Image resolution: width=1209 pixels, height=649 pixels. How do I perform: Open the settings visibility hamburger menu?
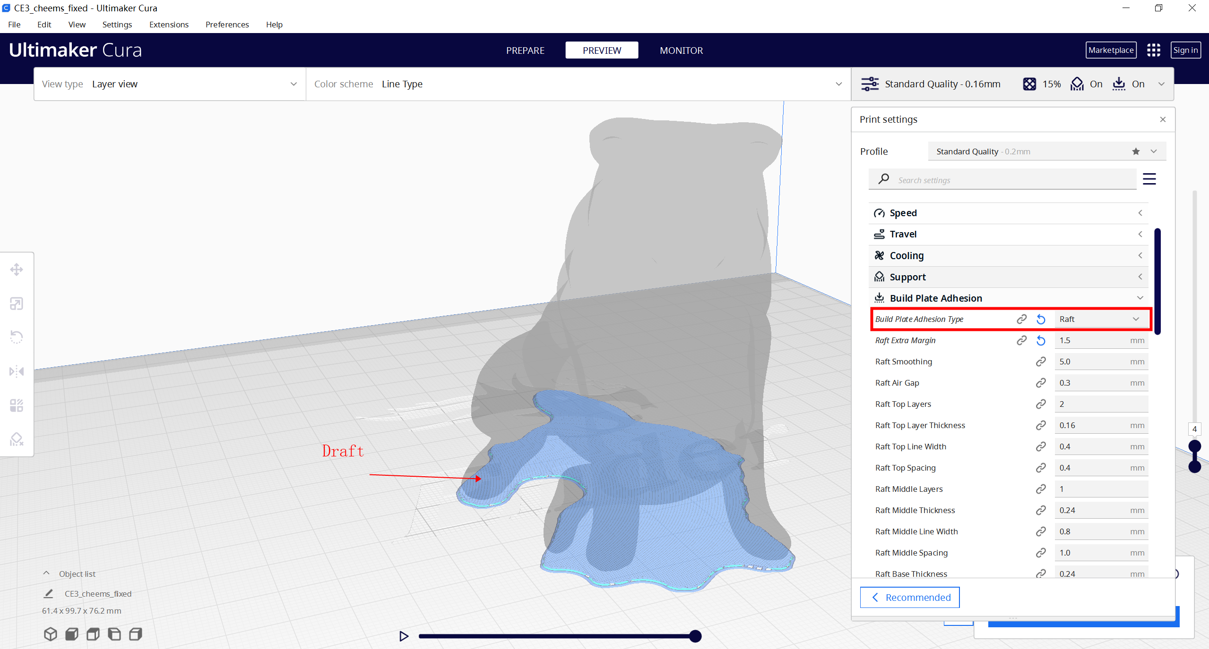click(1149, 179)
